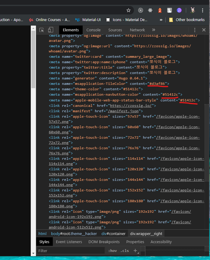
Task: Open the DOM Breakpoints sub-tab
Action: point(104,242)
